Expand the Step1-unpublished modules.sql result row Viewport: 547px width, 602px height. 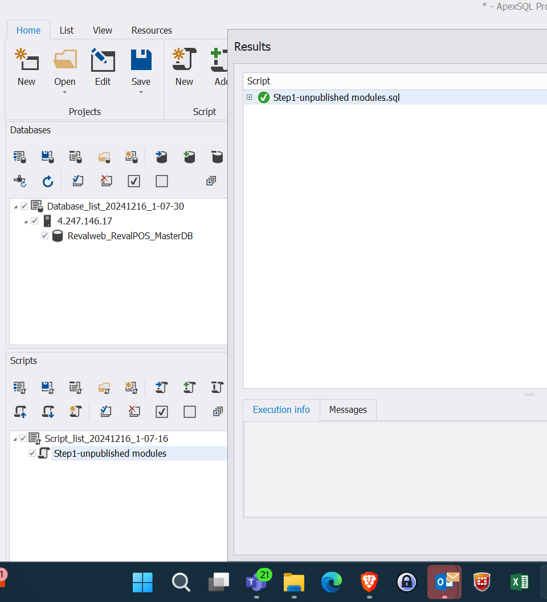click(249, 97)
